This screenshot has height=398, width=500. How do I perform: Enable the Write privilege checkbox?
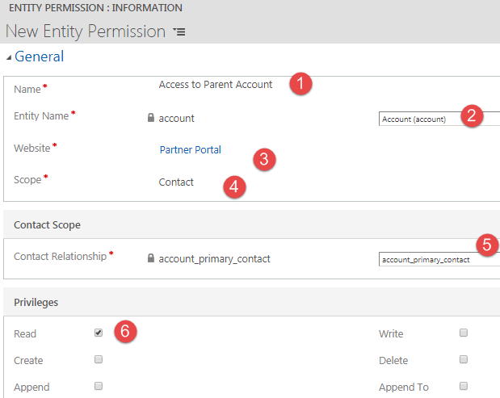(x=464, y=333)
